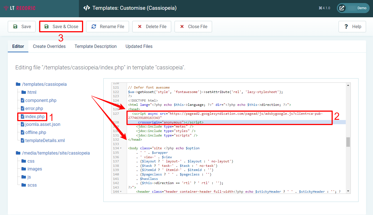Click the Demo external-link icon
The image size is (373, 215).
pyautogui.click(x=342, y=8)
